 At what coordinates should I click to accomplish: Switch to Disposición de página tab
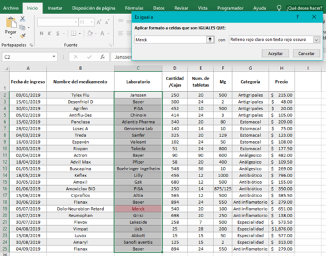coord(93,8)
